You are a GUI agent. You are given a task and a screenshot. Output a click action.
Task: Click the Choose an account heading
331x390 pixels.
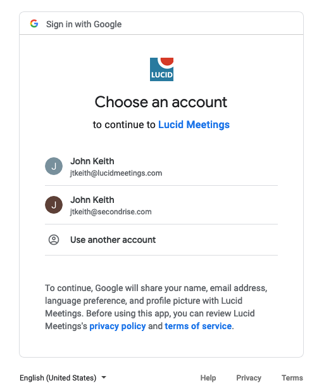(161, 102)
